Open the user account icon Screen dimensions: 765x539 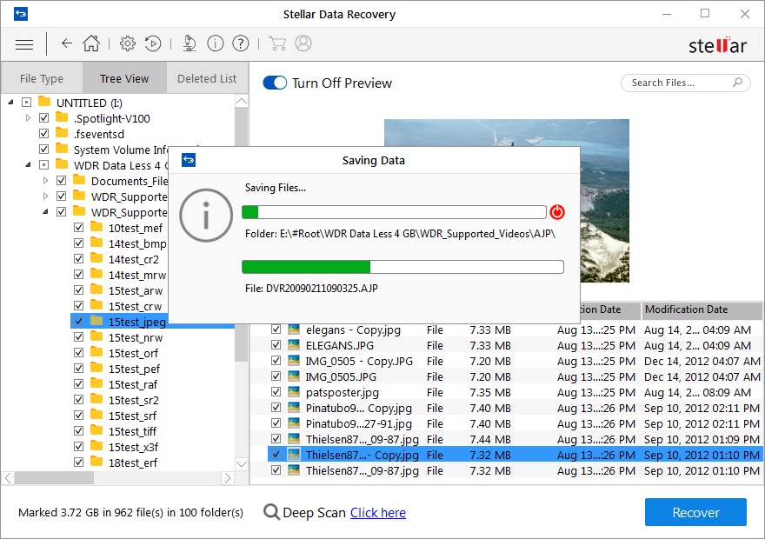(303, 43)
